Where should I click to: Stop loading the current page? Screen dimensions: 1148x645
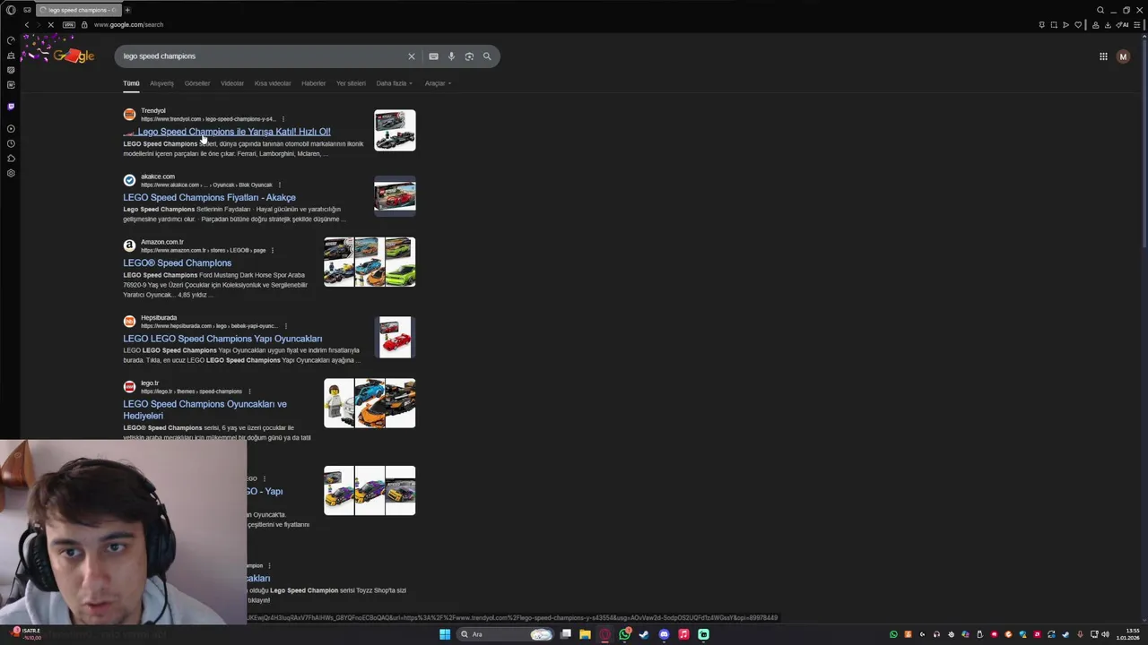[52, 24]
